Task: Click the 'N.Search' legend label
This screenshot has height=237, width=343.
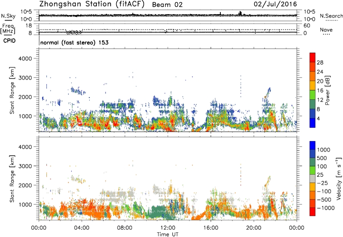Action: [331, 16]
